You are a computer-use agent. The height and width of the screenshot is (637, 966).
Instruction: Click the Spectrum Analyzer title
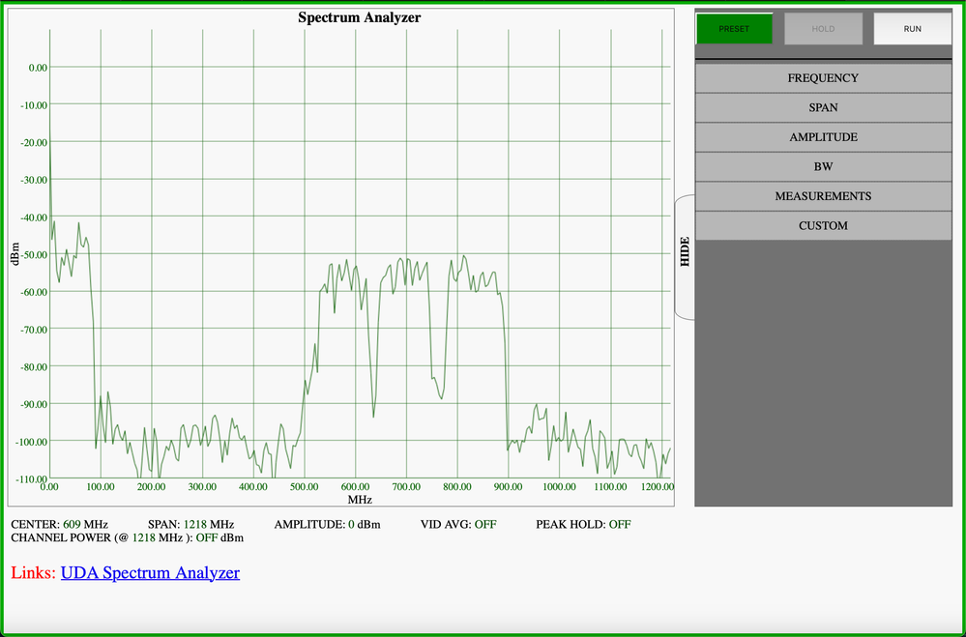point(358,17)
